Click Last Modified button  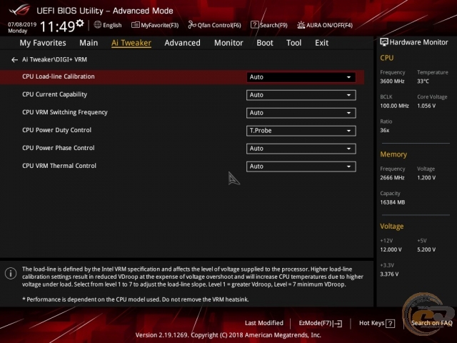point(264,323)
